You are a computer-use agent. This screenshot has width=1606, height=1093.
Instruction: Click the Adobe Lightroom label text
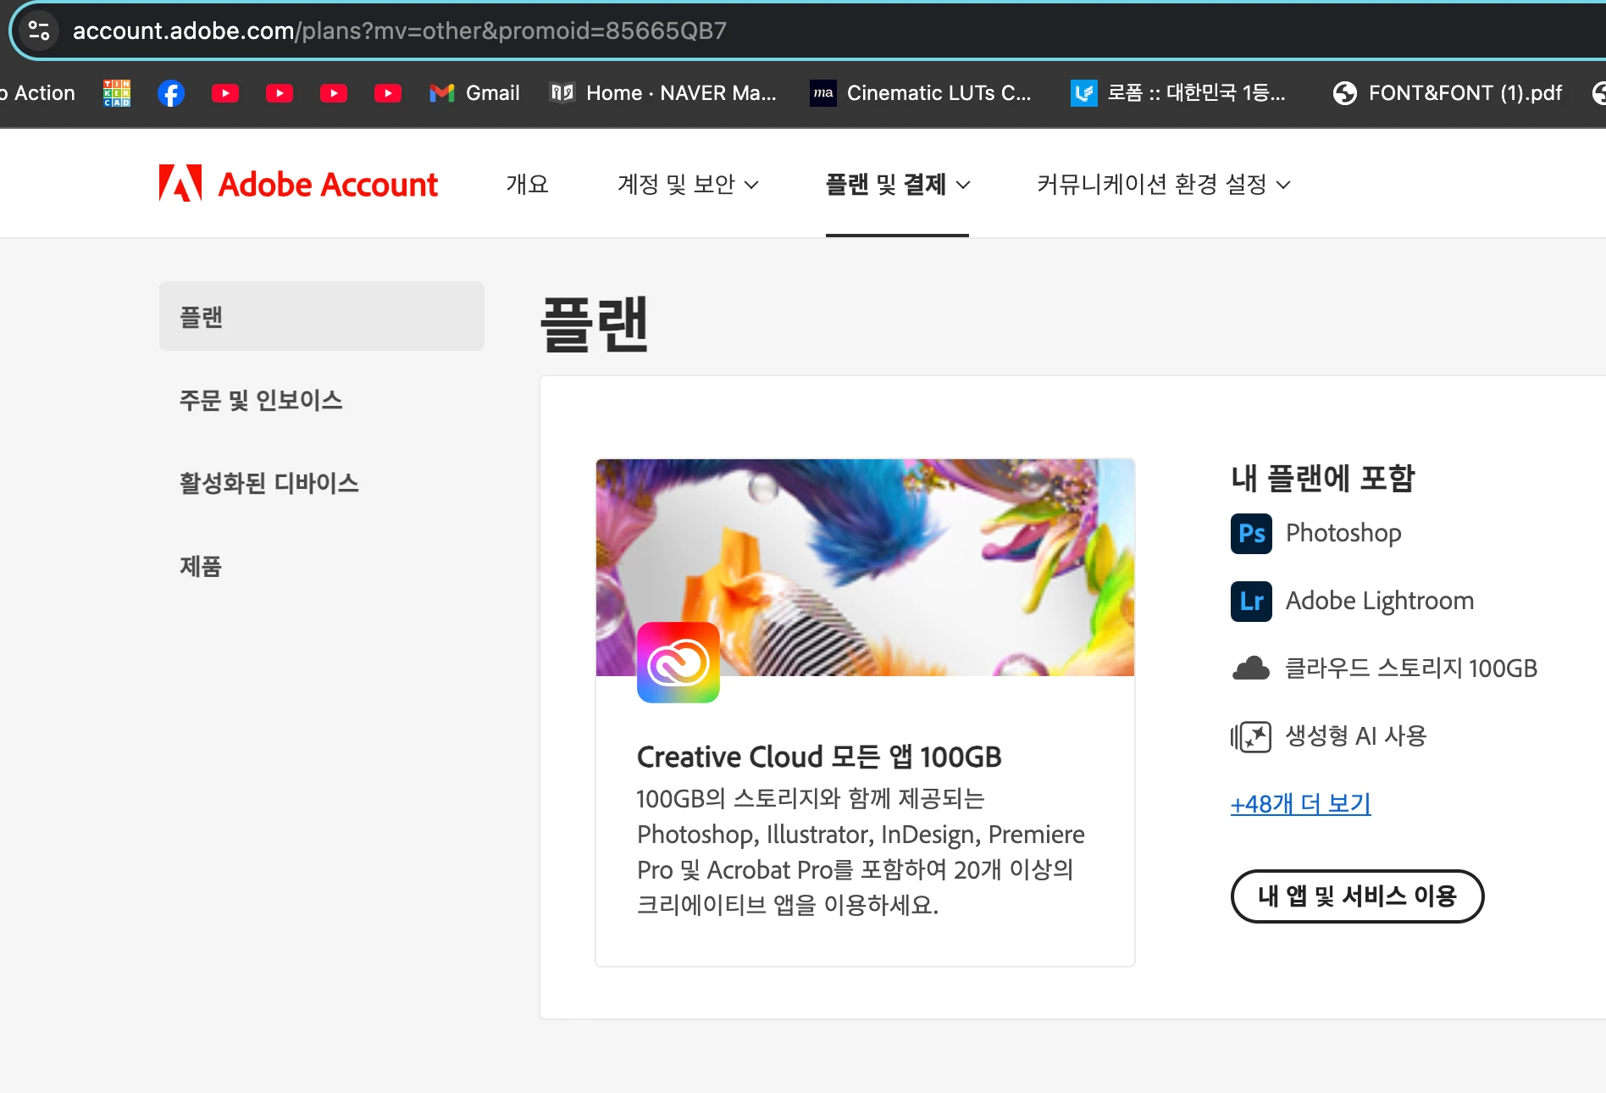(x=1380, y=601)
